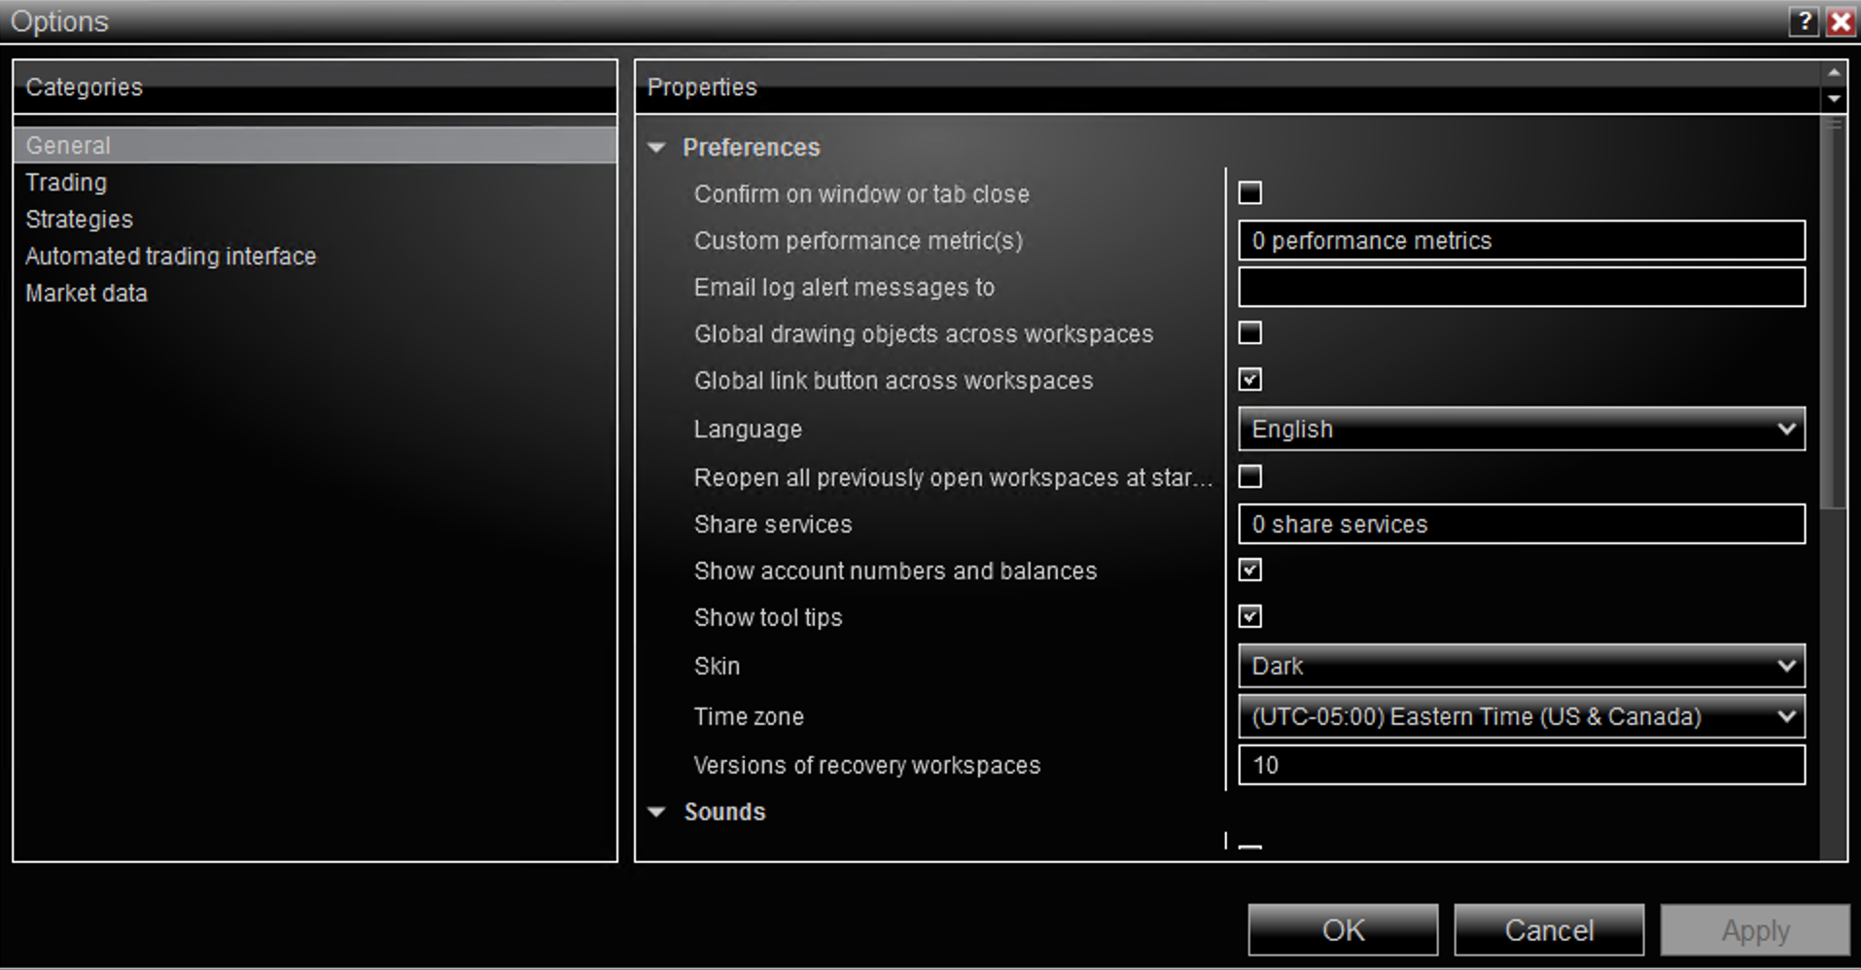Uncheck Global link button across workspaces

pos(1250,379)
